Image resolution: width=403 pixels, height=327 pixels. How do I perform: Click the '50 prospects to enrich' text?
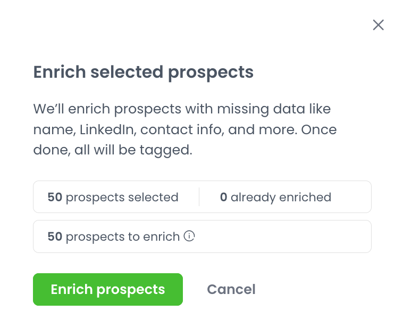[114, 236]
